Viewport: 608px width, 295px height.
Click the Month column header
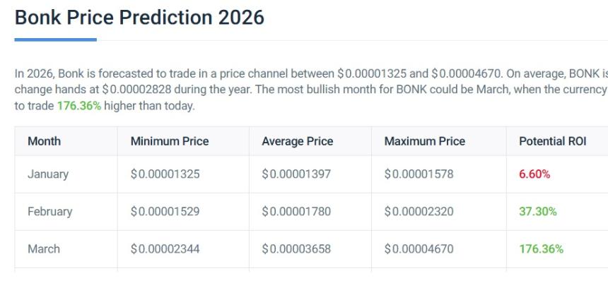coord(44,141)
